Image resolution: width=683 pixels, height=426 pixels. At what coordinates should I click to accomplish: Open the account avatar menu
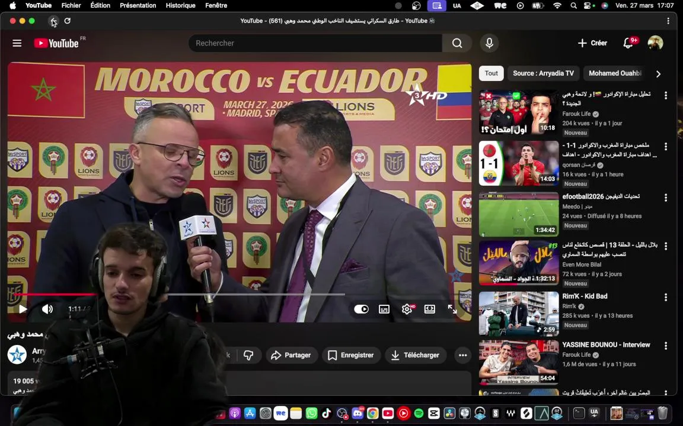pos(655,43)
